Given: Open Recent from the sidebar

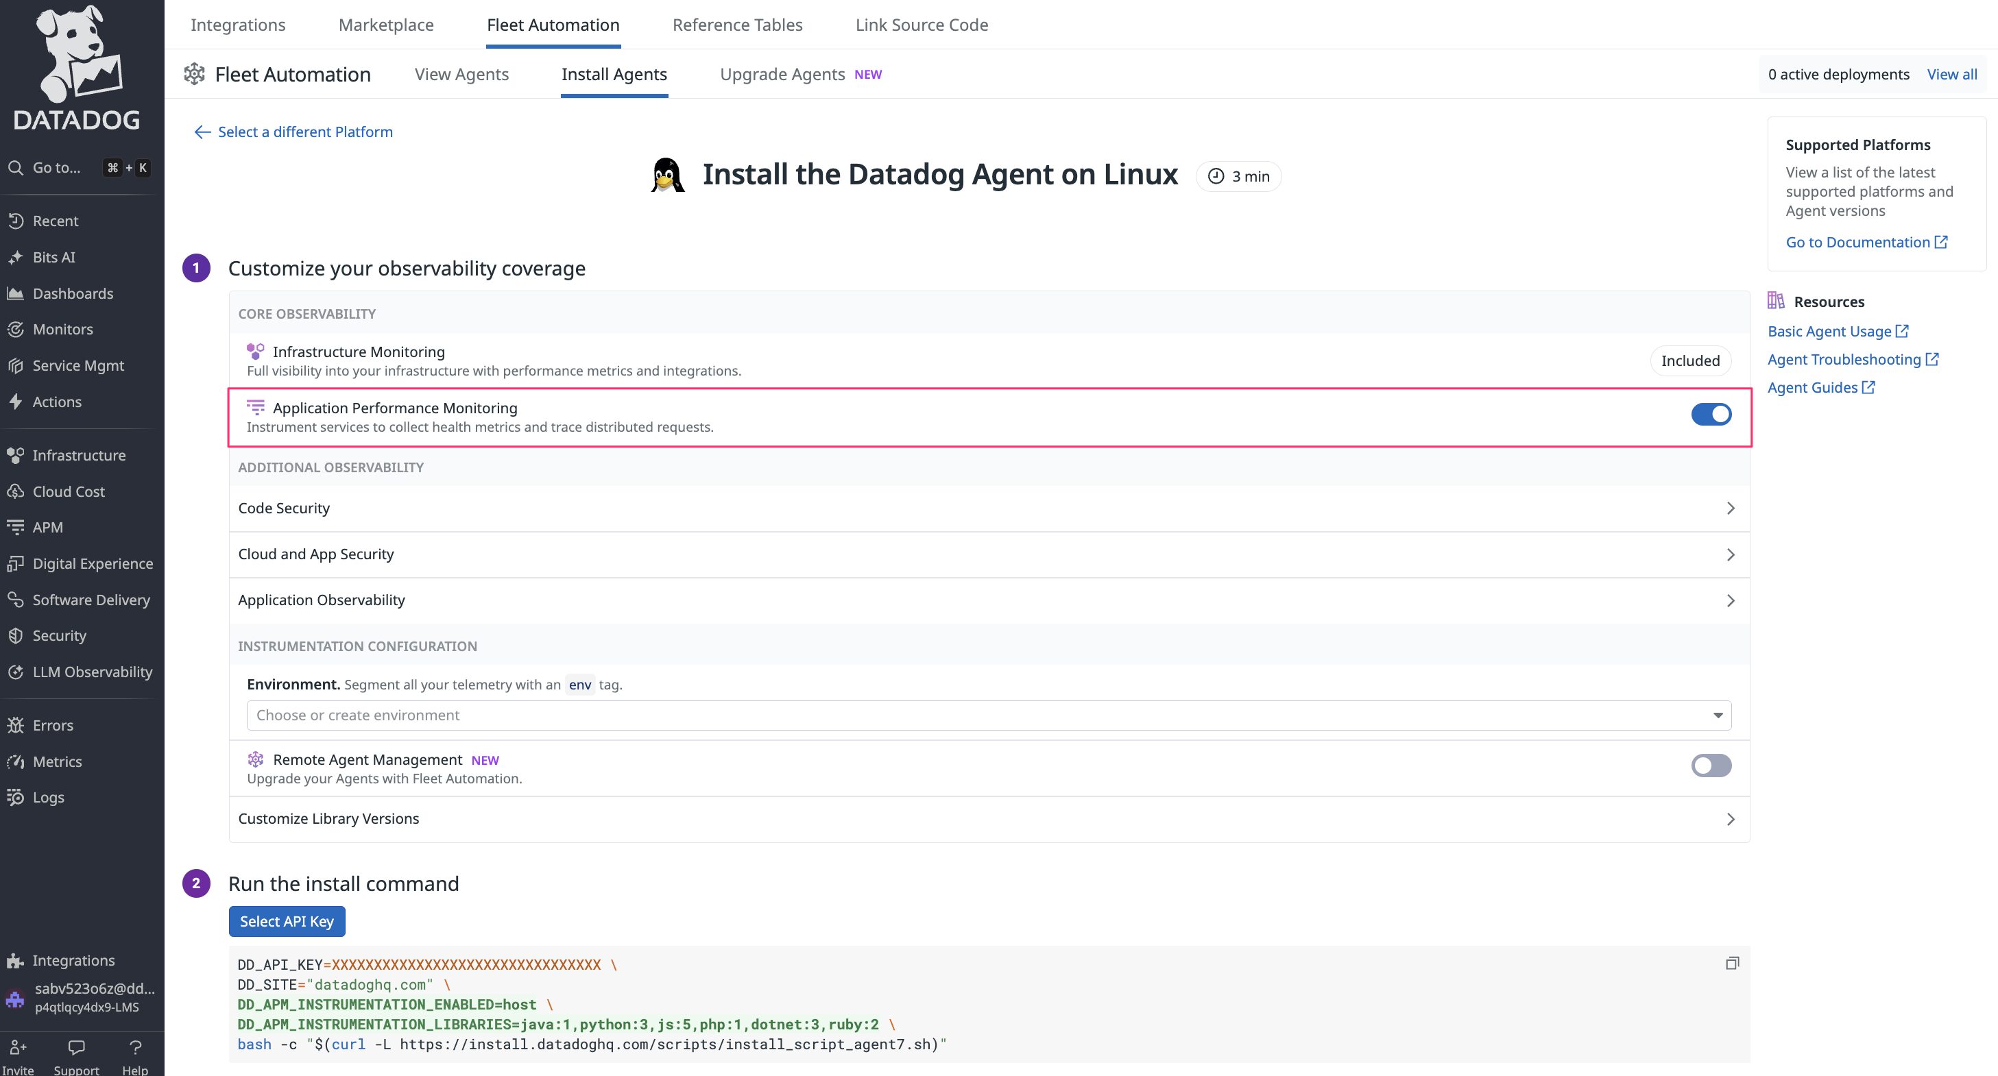Looking at the screenshot, I should coord(55,221).
